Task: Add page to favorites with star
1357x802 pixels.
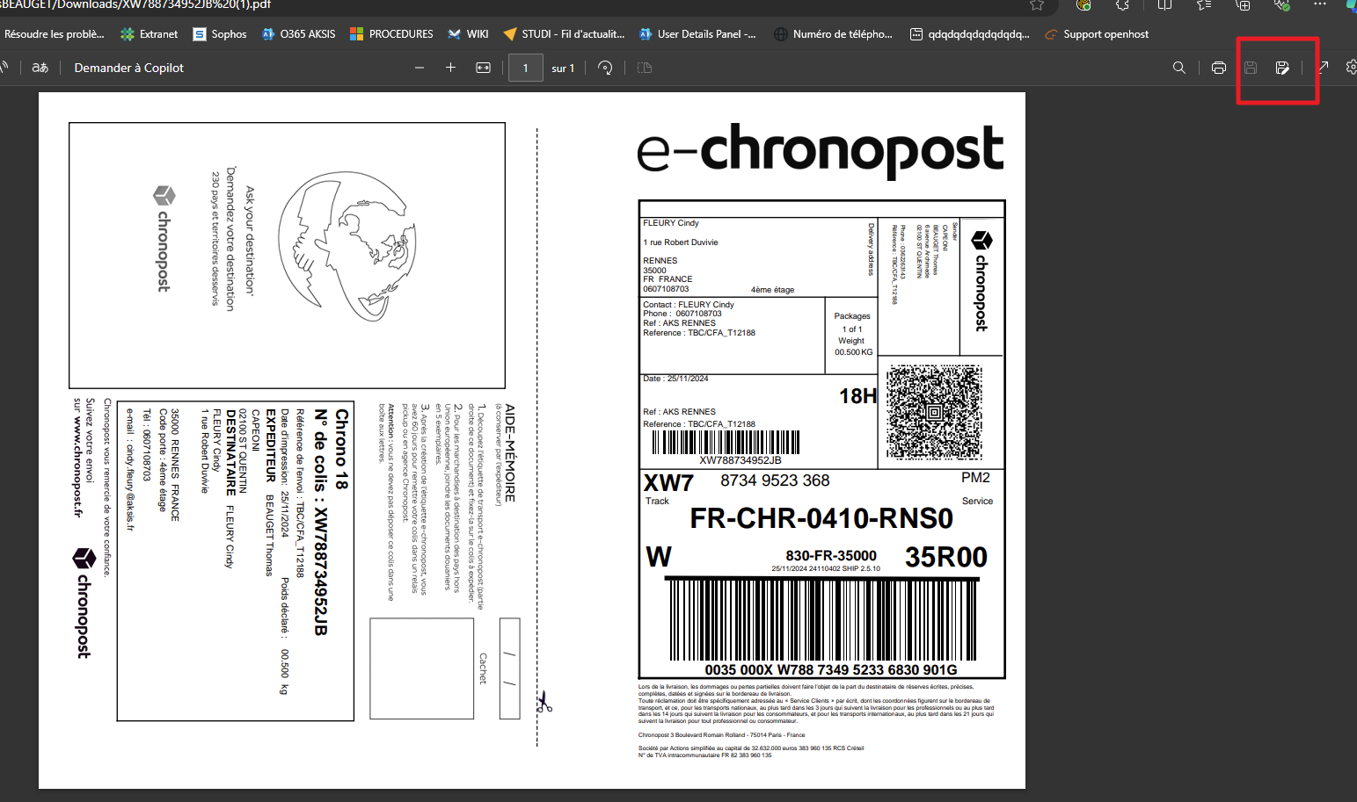Action: [x=1037, y=4]
